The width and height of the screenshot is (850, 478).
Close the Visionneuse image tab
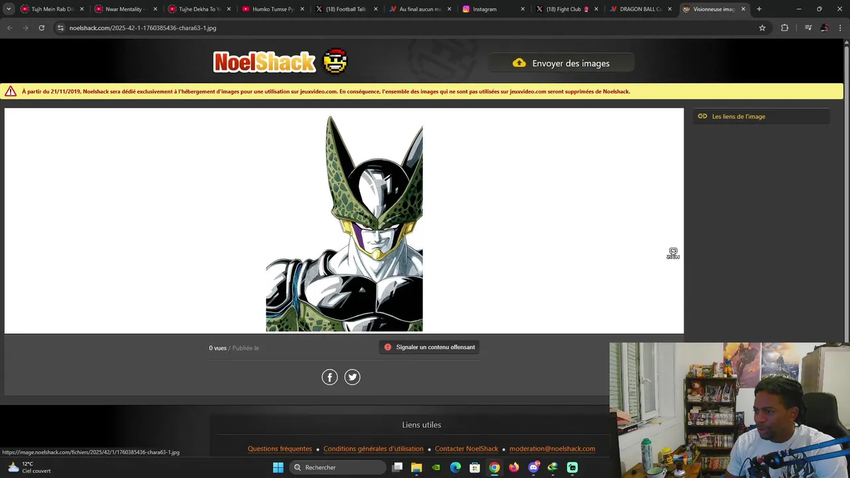[x=743, y=9]
